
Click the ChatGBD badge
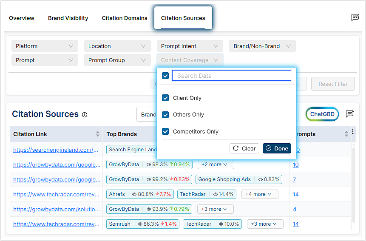click(x=322, y=114)
